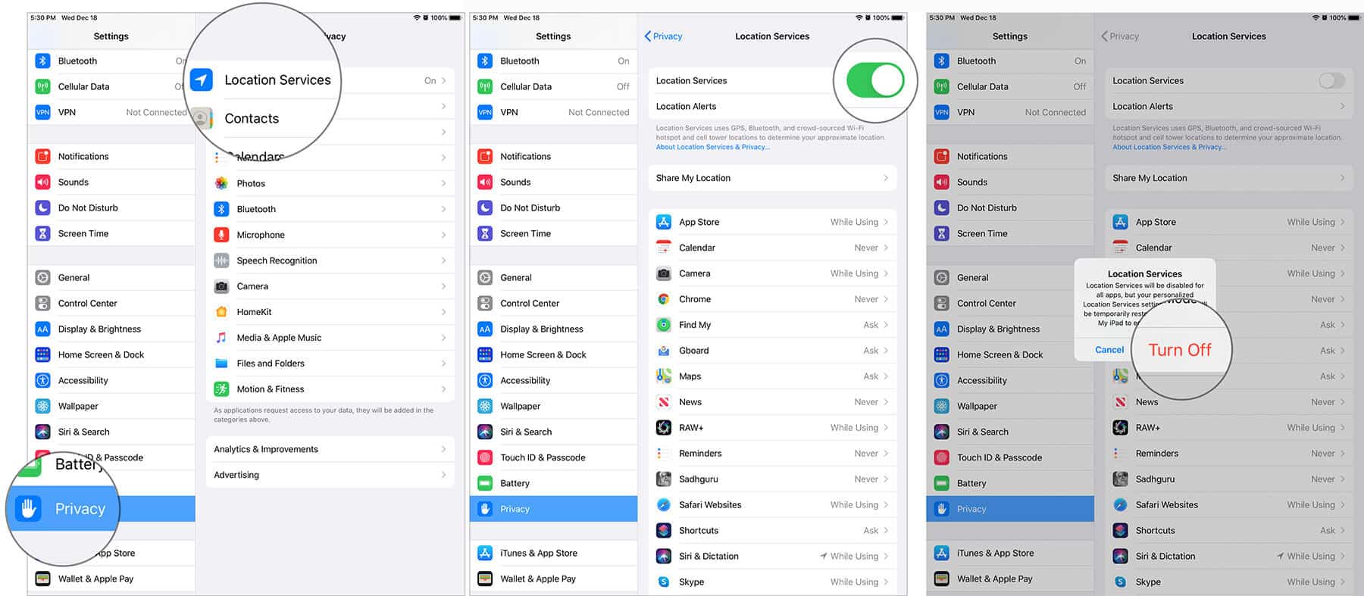
Task: Open Analytics & Improvements chevron in left screenshot
Action: 443,449
